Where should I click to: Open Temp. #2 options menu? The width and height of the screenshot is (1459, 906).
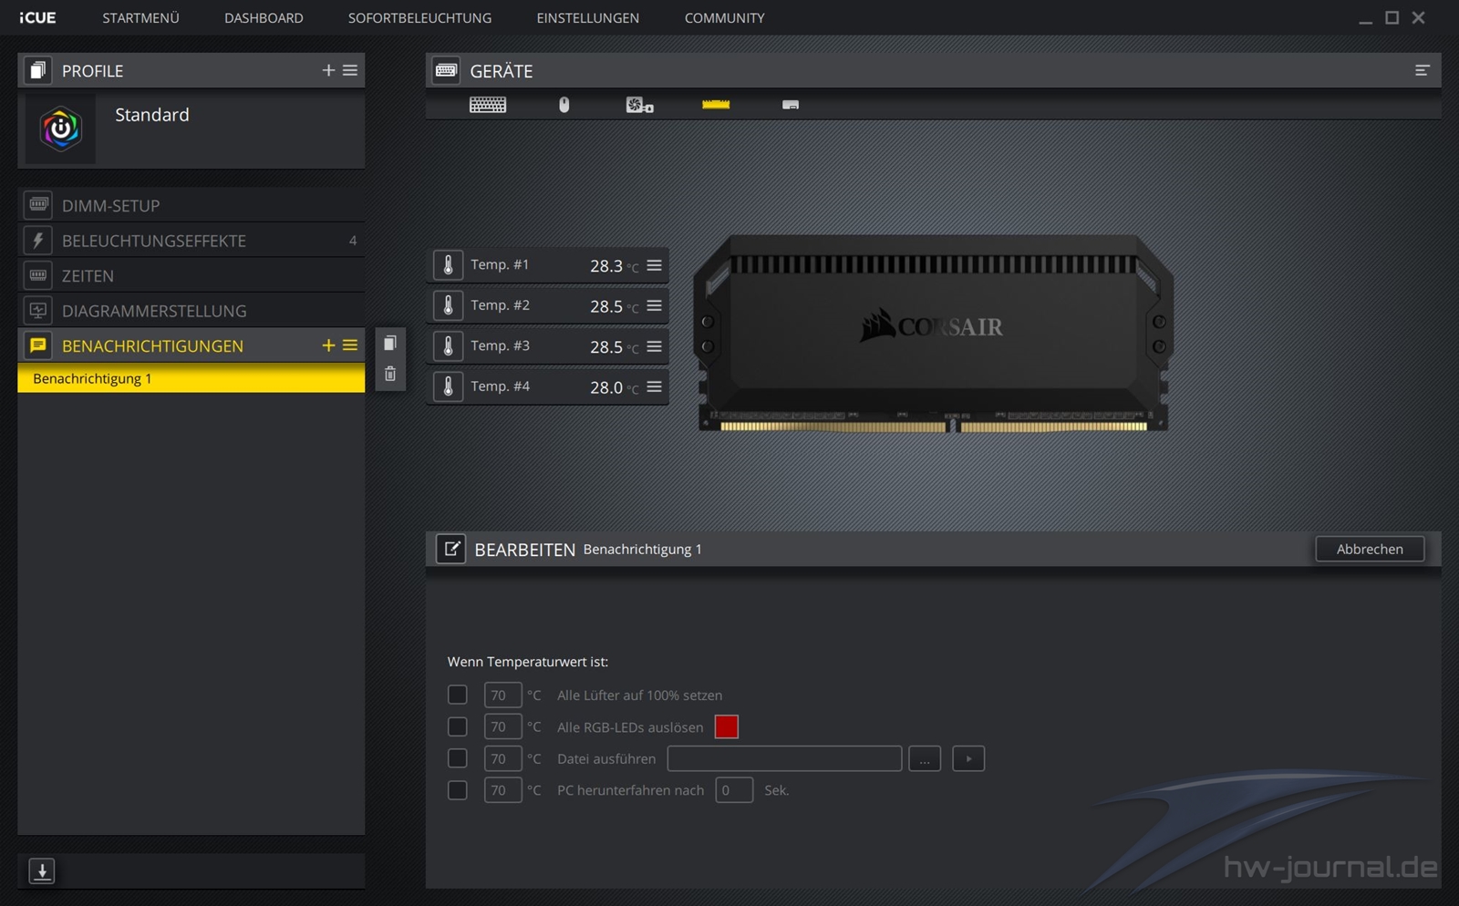coord(654,305)
